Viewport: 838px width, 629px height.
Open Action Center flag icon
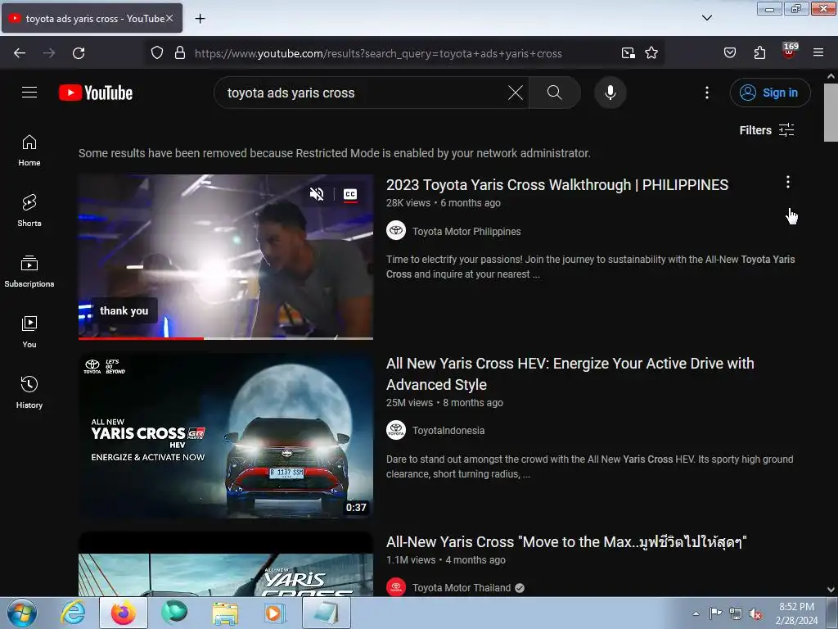(x=715, y=613)
